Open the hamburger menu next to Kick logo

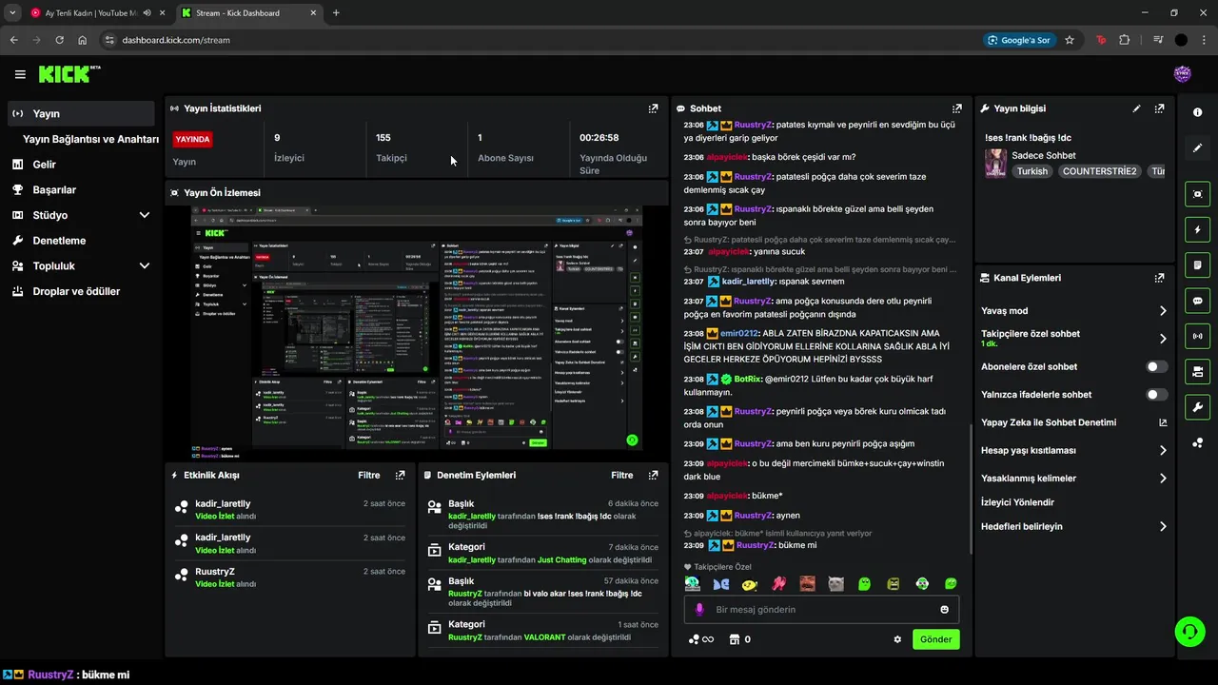(20, 74)
